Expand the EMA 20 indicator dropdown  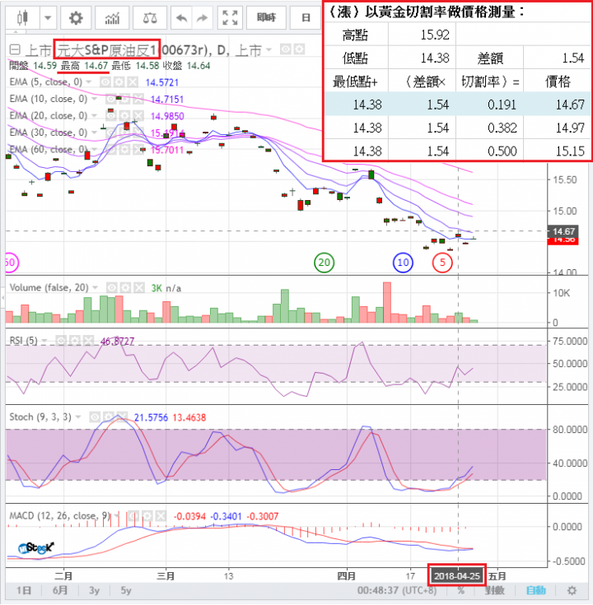pos(94,115)
